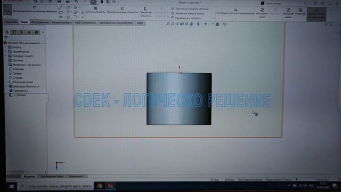
Task: Click Mirror Entities (Зеркально отразить объекты)
Action: 190,9
